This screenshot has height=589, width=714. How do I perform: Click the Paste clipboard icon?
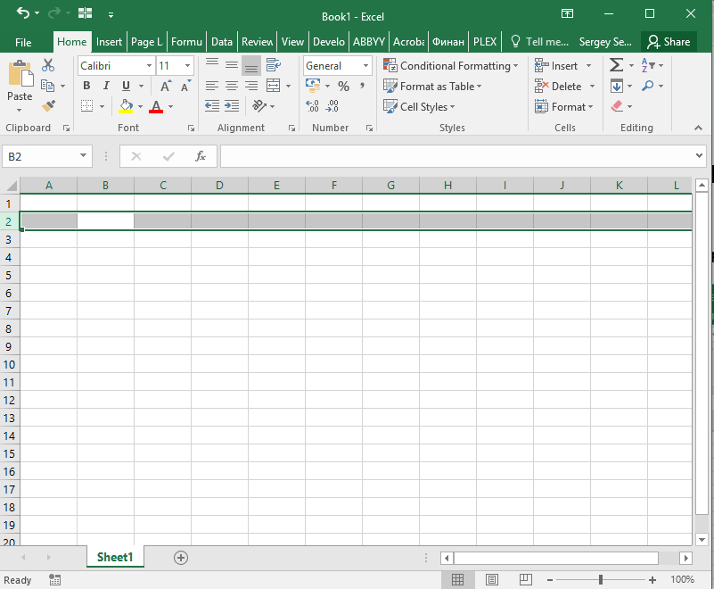click(x=20, y=73)
